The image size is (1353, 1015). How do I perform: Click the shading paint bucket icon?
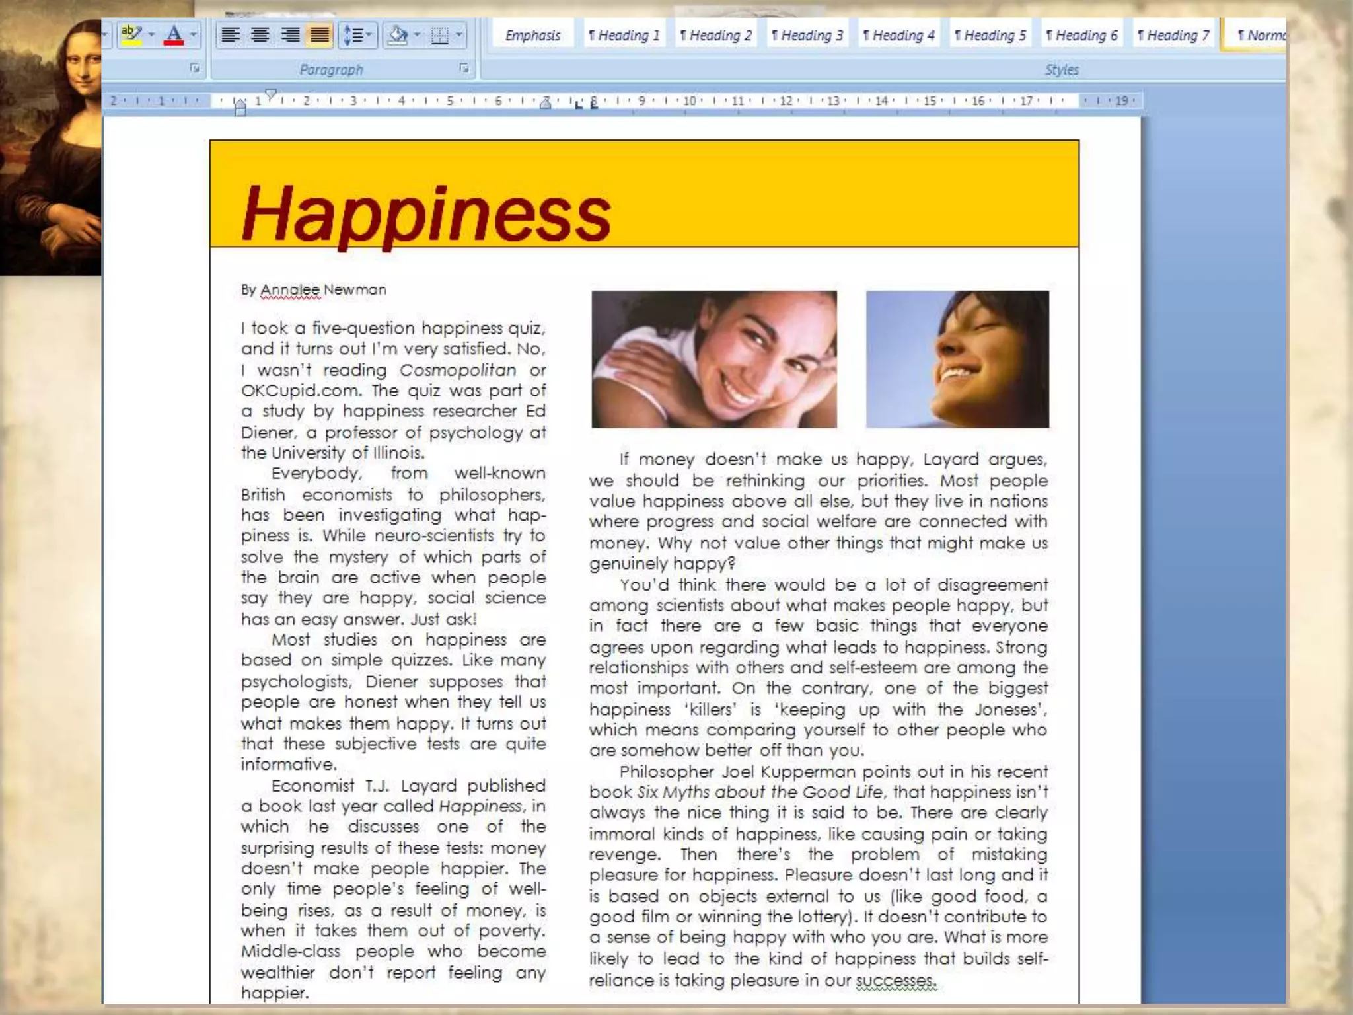(398, 34)
